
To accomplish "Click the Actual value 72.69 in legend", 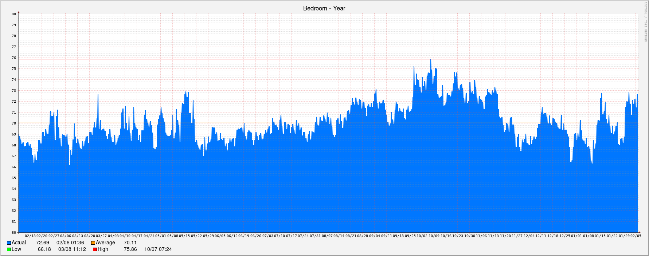I will coord(42,243).
